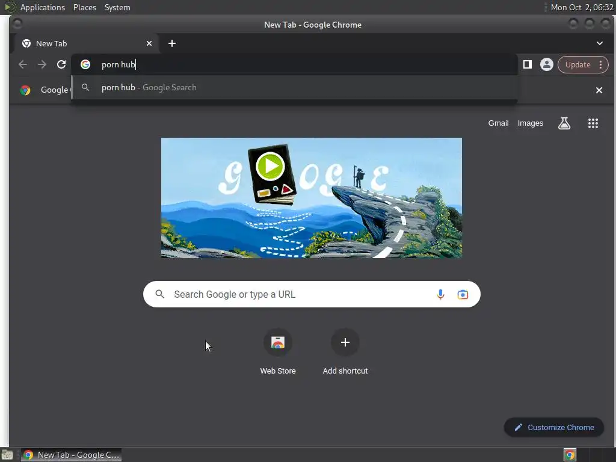
Task: Click the Search Google or type a URL box
Action: click(312, 294)
